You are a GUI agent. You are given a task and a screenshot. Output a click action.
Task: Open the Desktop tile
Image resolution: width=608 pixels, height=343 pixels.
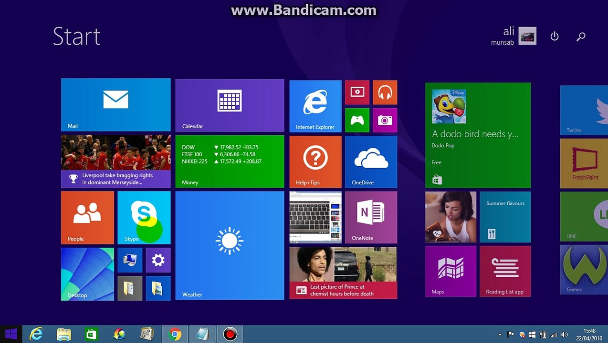click(87, 274)
